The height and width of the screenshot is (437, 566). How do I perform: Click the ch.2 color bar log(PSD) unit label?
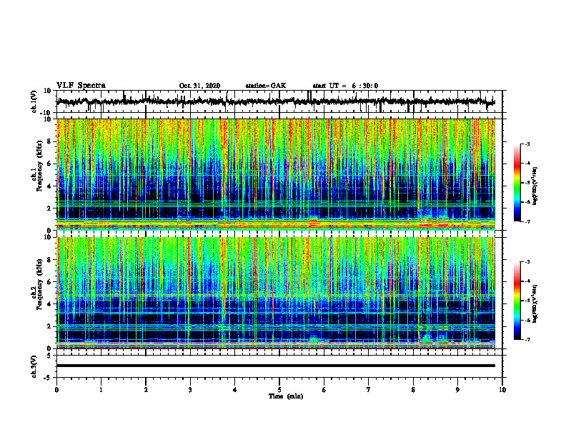point(535,303)
